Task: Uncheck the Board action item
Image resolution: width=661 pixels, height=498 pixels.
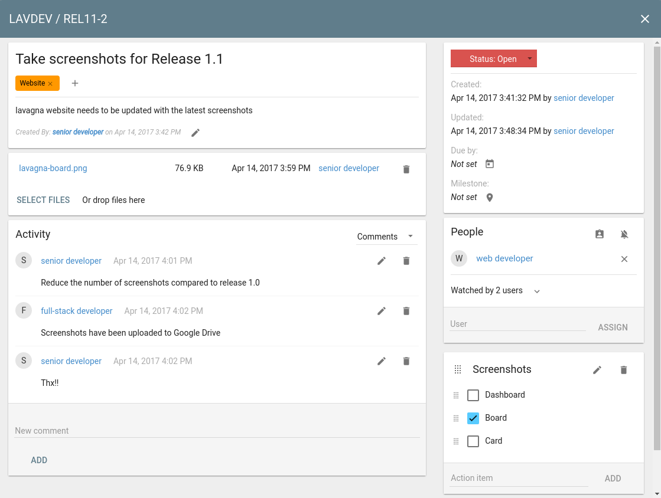Action: [x=473, y=418]
